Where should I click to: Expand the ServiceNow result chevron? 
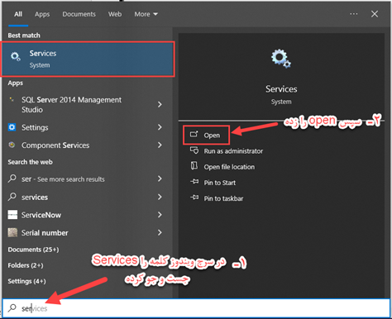160,215
